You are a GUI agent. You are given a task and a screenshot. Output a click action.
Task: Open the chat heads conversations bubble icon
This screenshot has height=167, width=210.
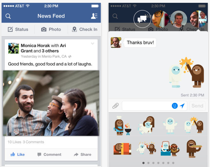(x=142, y=19)
